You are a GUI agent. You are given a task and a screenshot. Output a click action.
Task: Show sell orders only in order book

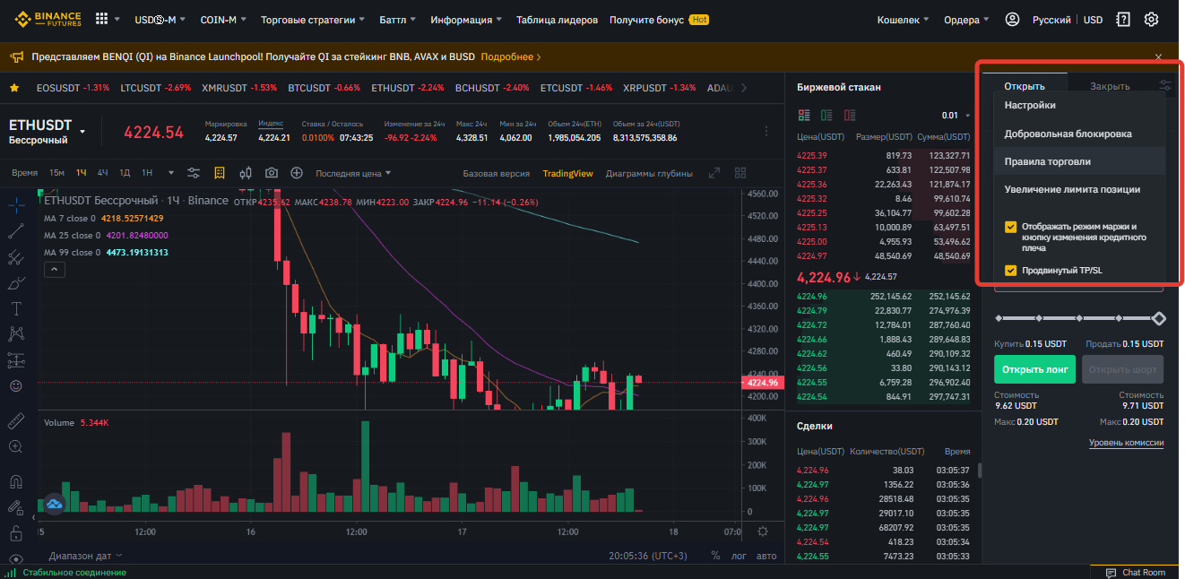coord(849,116)
